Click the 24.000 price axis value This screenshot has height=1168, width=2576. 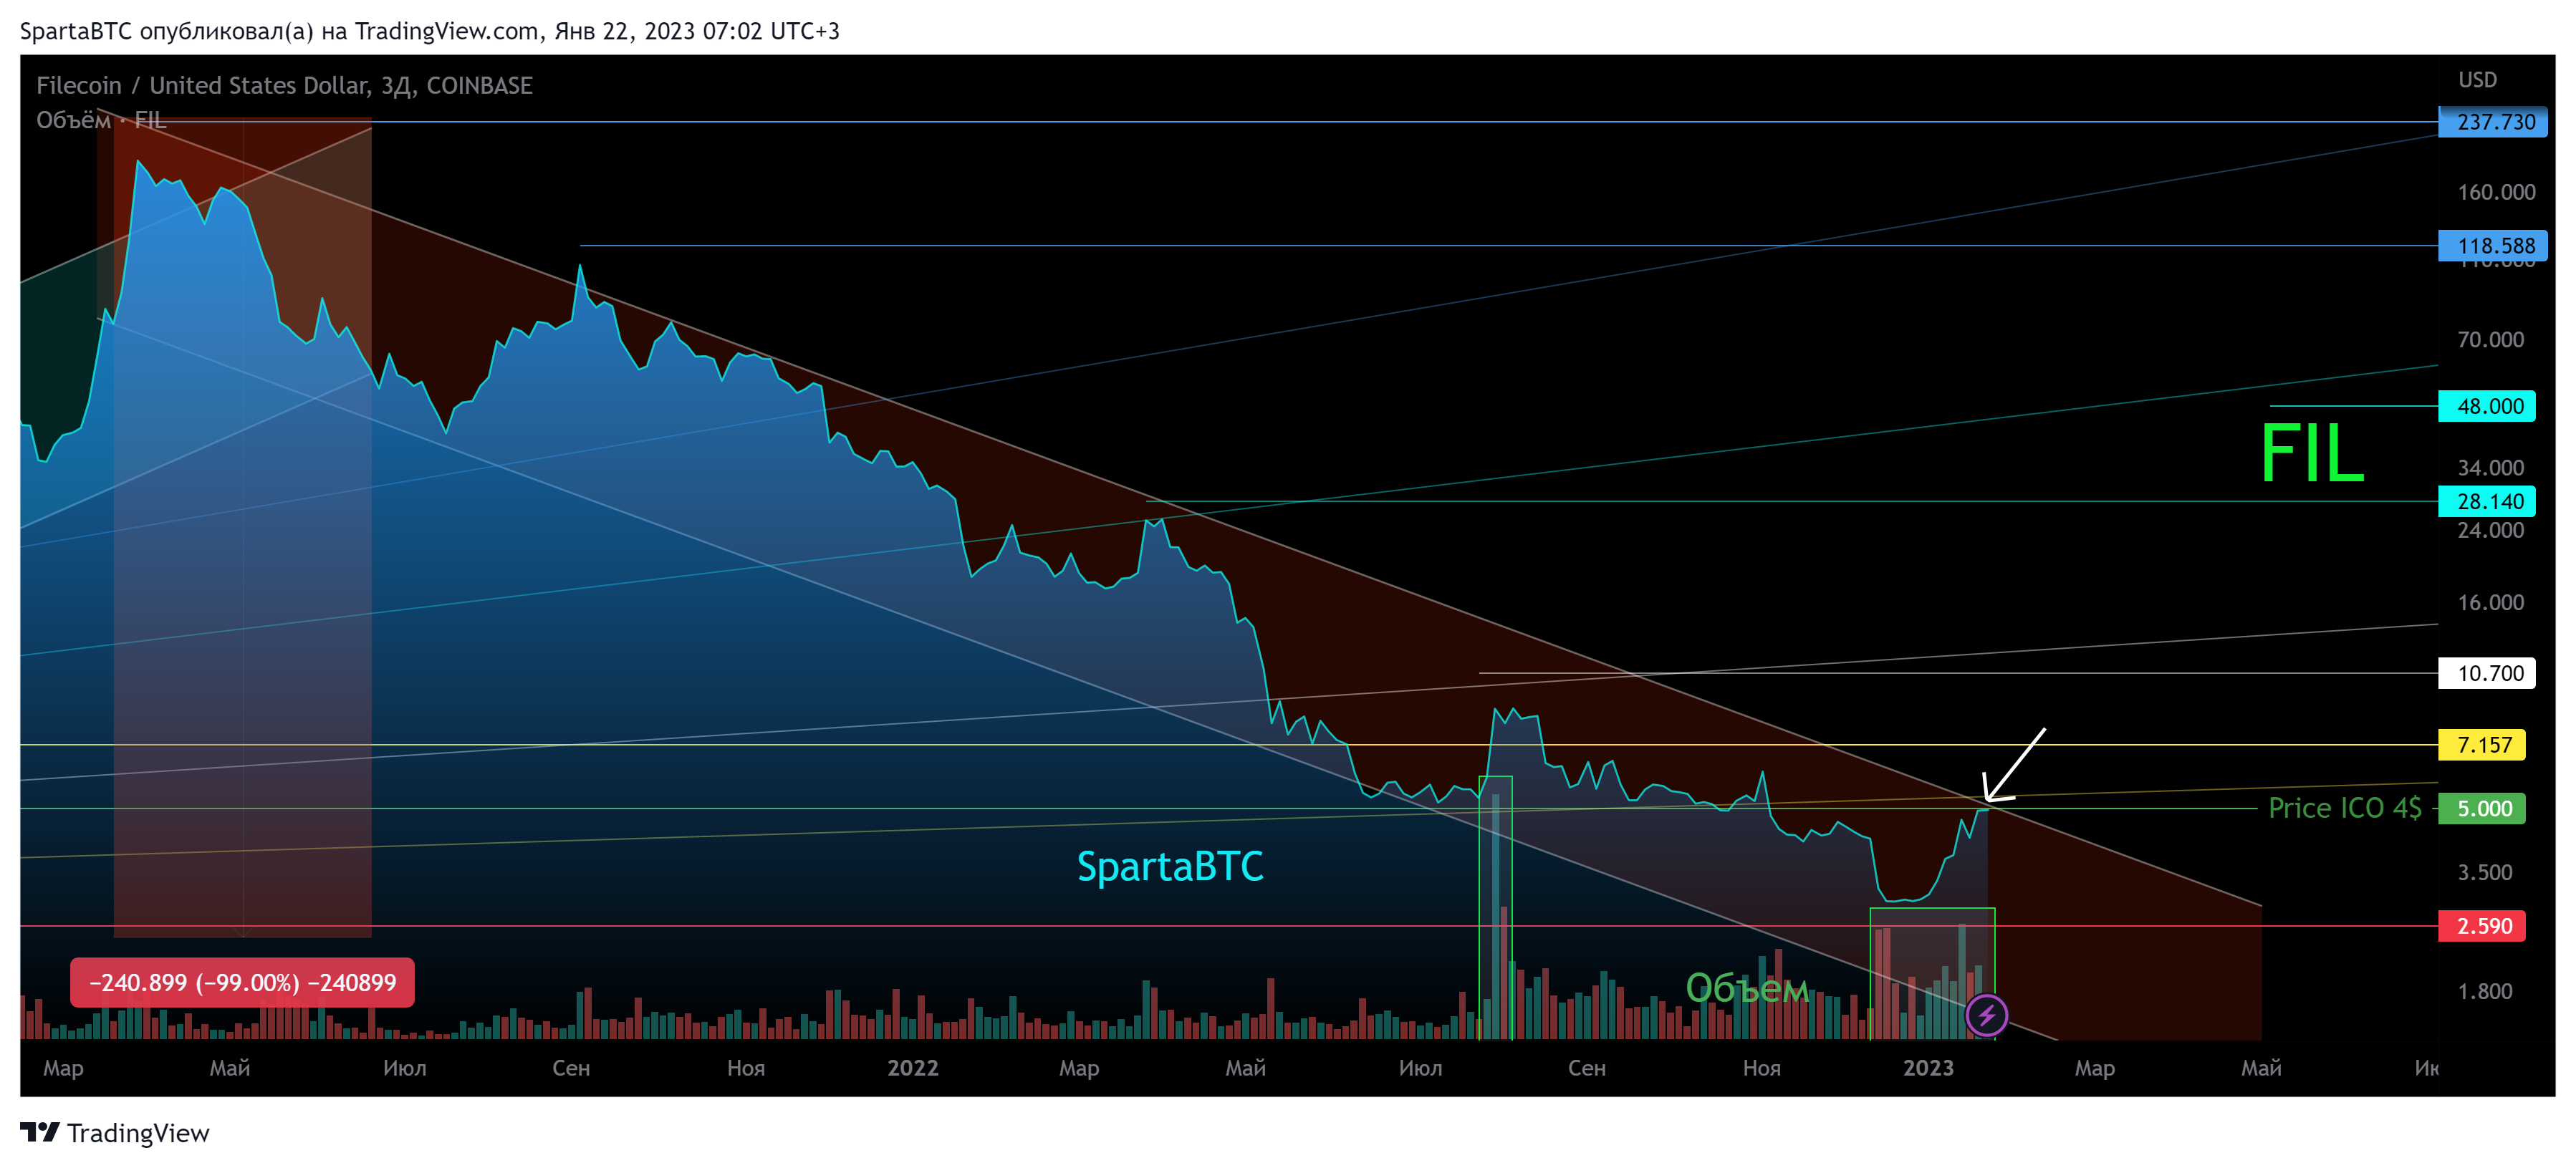point(2490,531)
